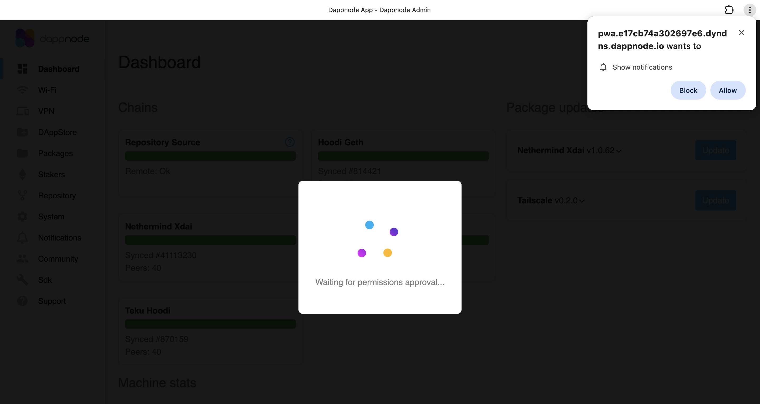The height and width of the screenshot is (404, 760).
Task: Allow notifications in the permission popup
Action: click(x=728, y=90)
